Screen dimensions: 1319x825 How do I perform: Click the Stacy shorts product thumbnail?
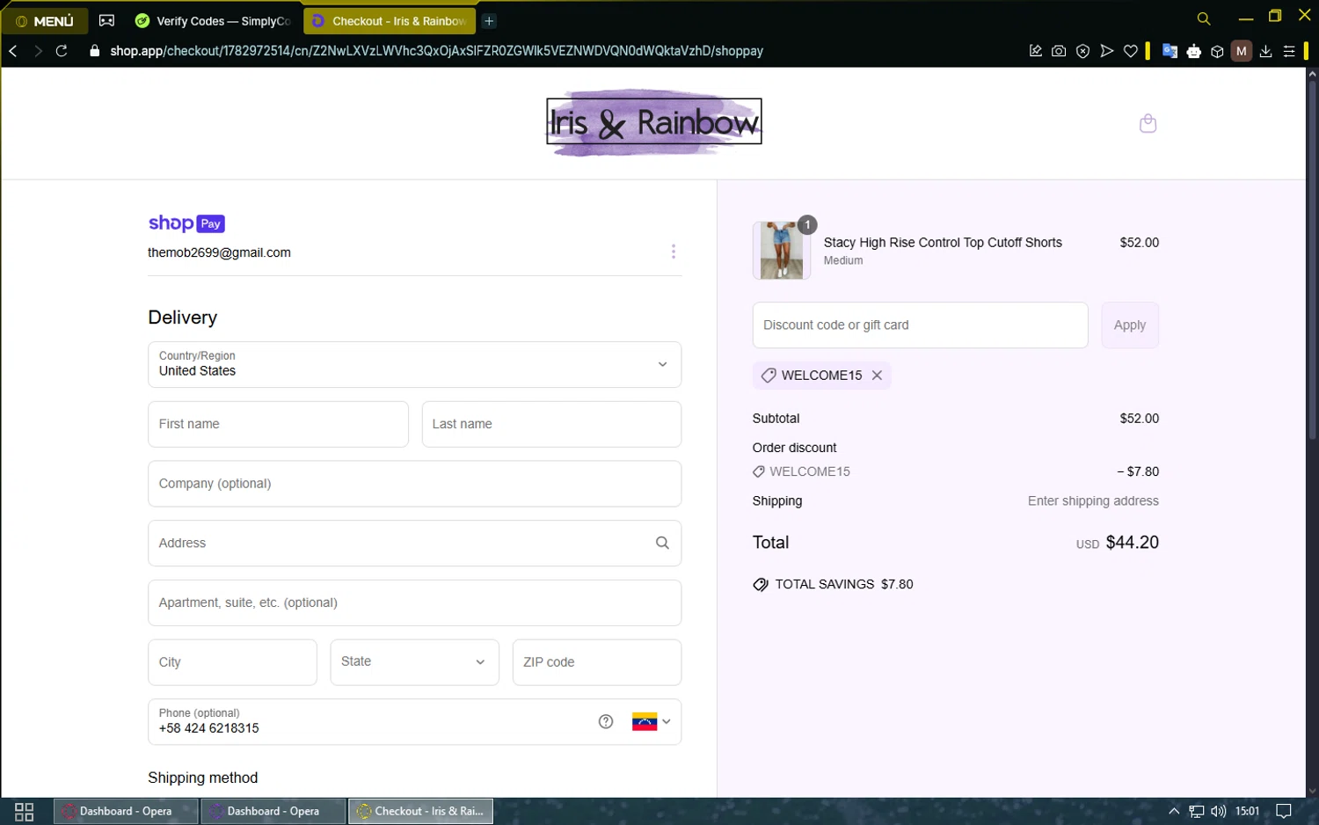tap(782, 251)
